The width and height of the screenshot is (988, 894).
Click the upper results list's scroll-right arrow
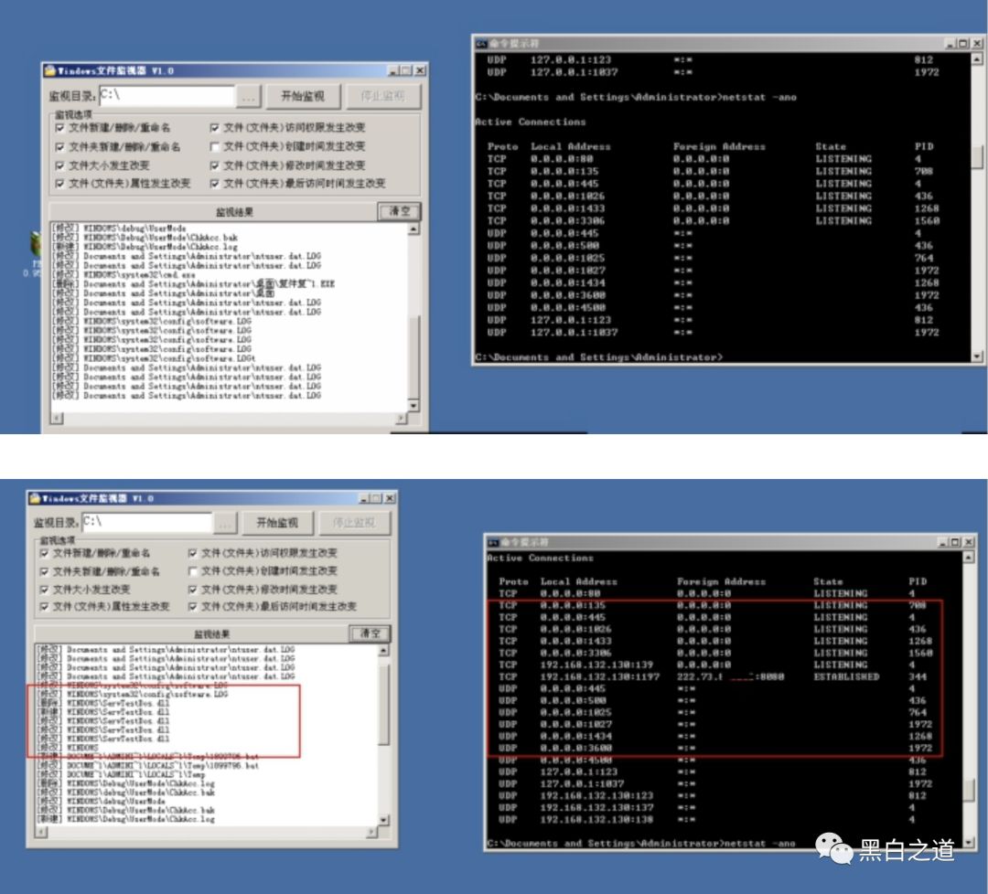pyautogui.click(x=402, y=418)
